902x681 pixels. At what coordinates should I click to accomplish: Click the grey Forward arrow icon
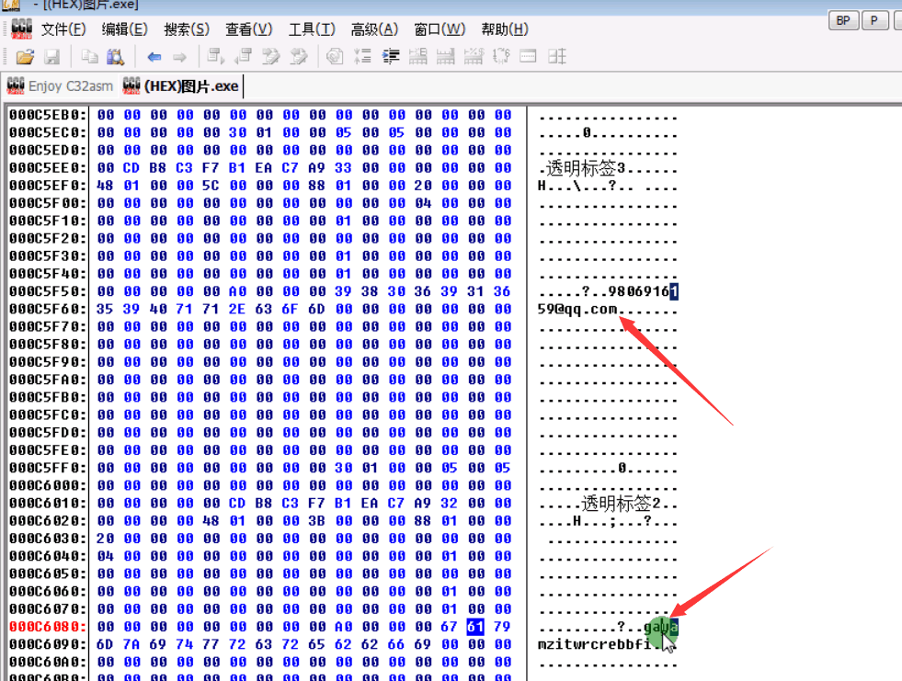point(179,57)
